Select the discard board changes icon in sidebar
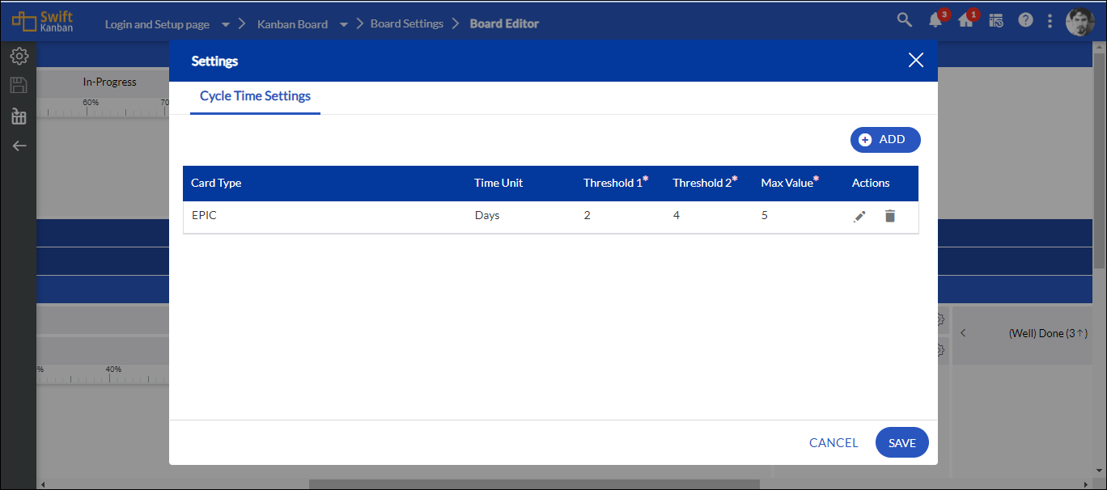The width and height of the screenshot is (1107, 490). pos(19,116)
